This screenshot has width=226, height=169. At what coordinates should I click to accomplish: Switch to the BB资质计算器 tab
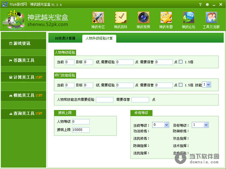tap(65, 38)
